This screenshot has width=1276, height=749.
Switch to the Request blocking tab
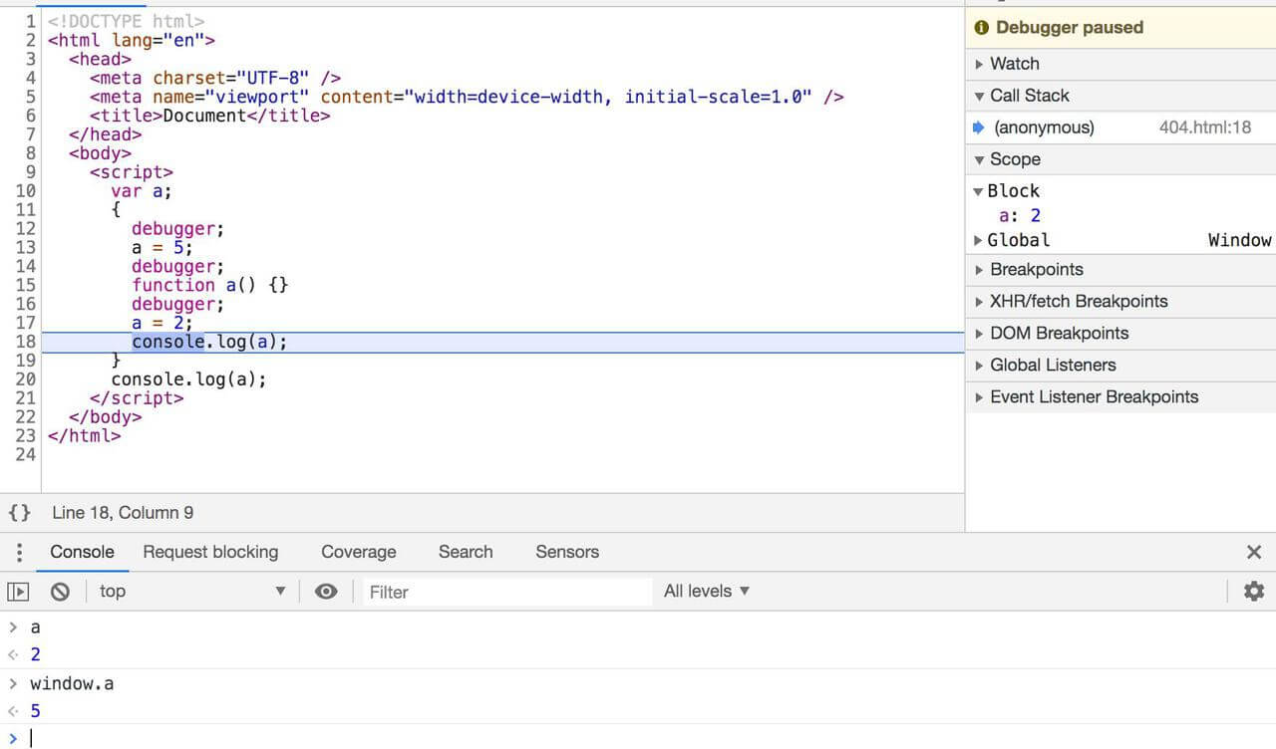[x=210, y=552]
